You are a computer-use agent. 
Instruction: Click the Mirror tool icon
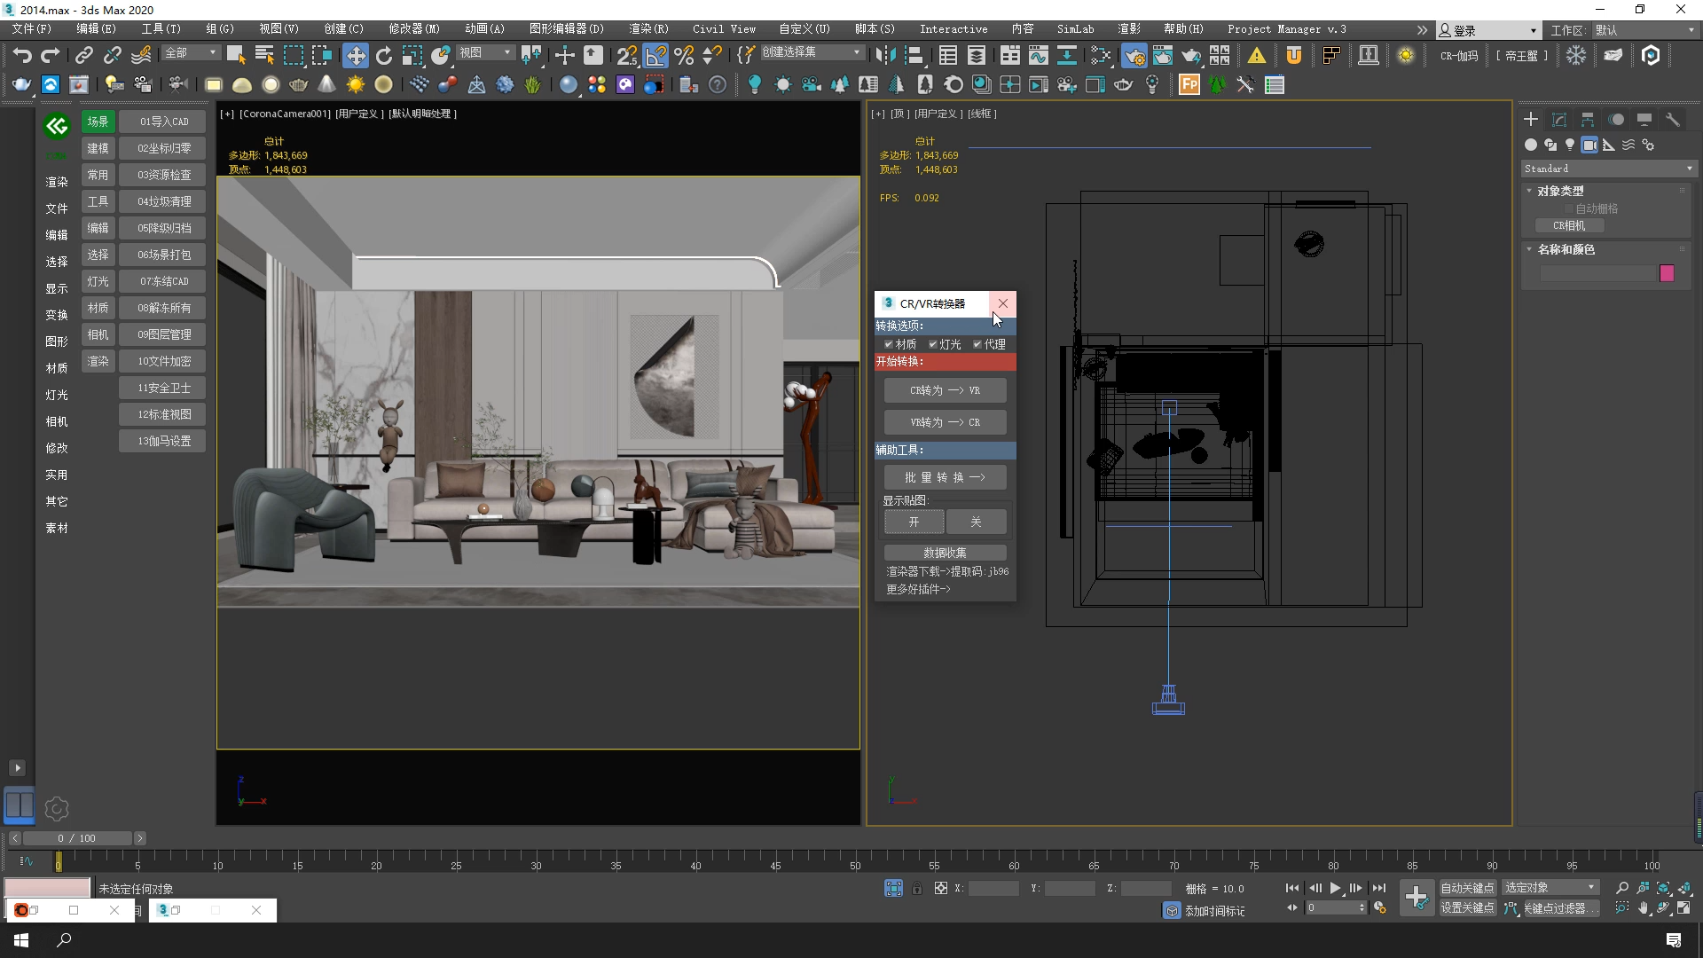pos(884,56)
